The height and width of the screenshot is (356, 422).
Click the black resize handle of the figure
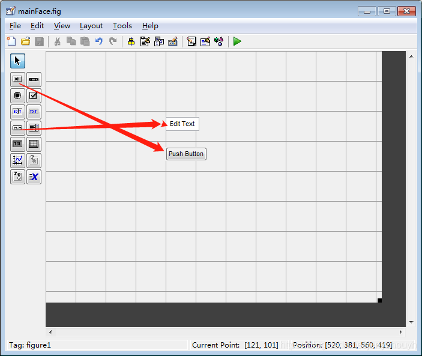379,300
